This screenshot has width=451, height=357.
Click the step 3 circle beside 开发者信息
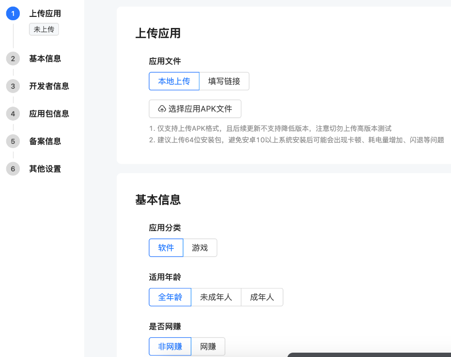point(13,86)
